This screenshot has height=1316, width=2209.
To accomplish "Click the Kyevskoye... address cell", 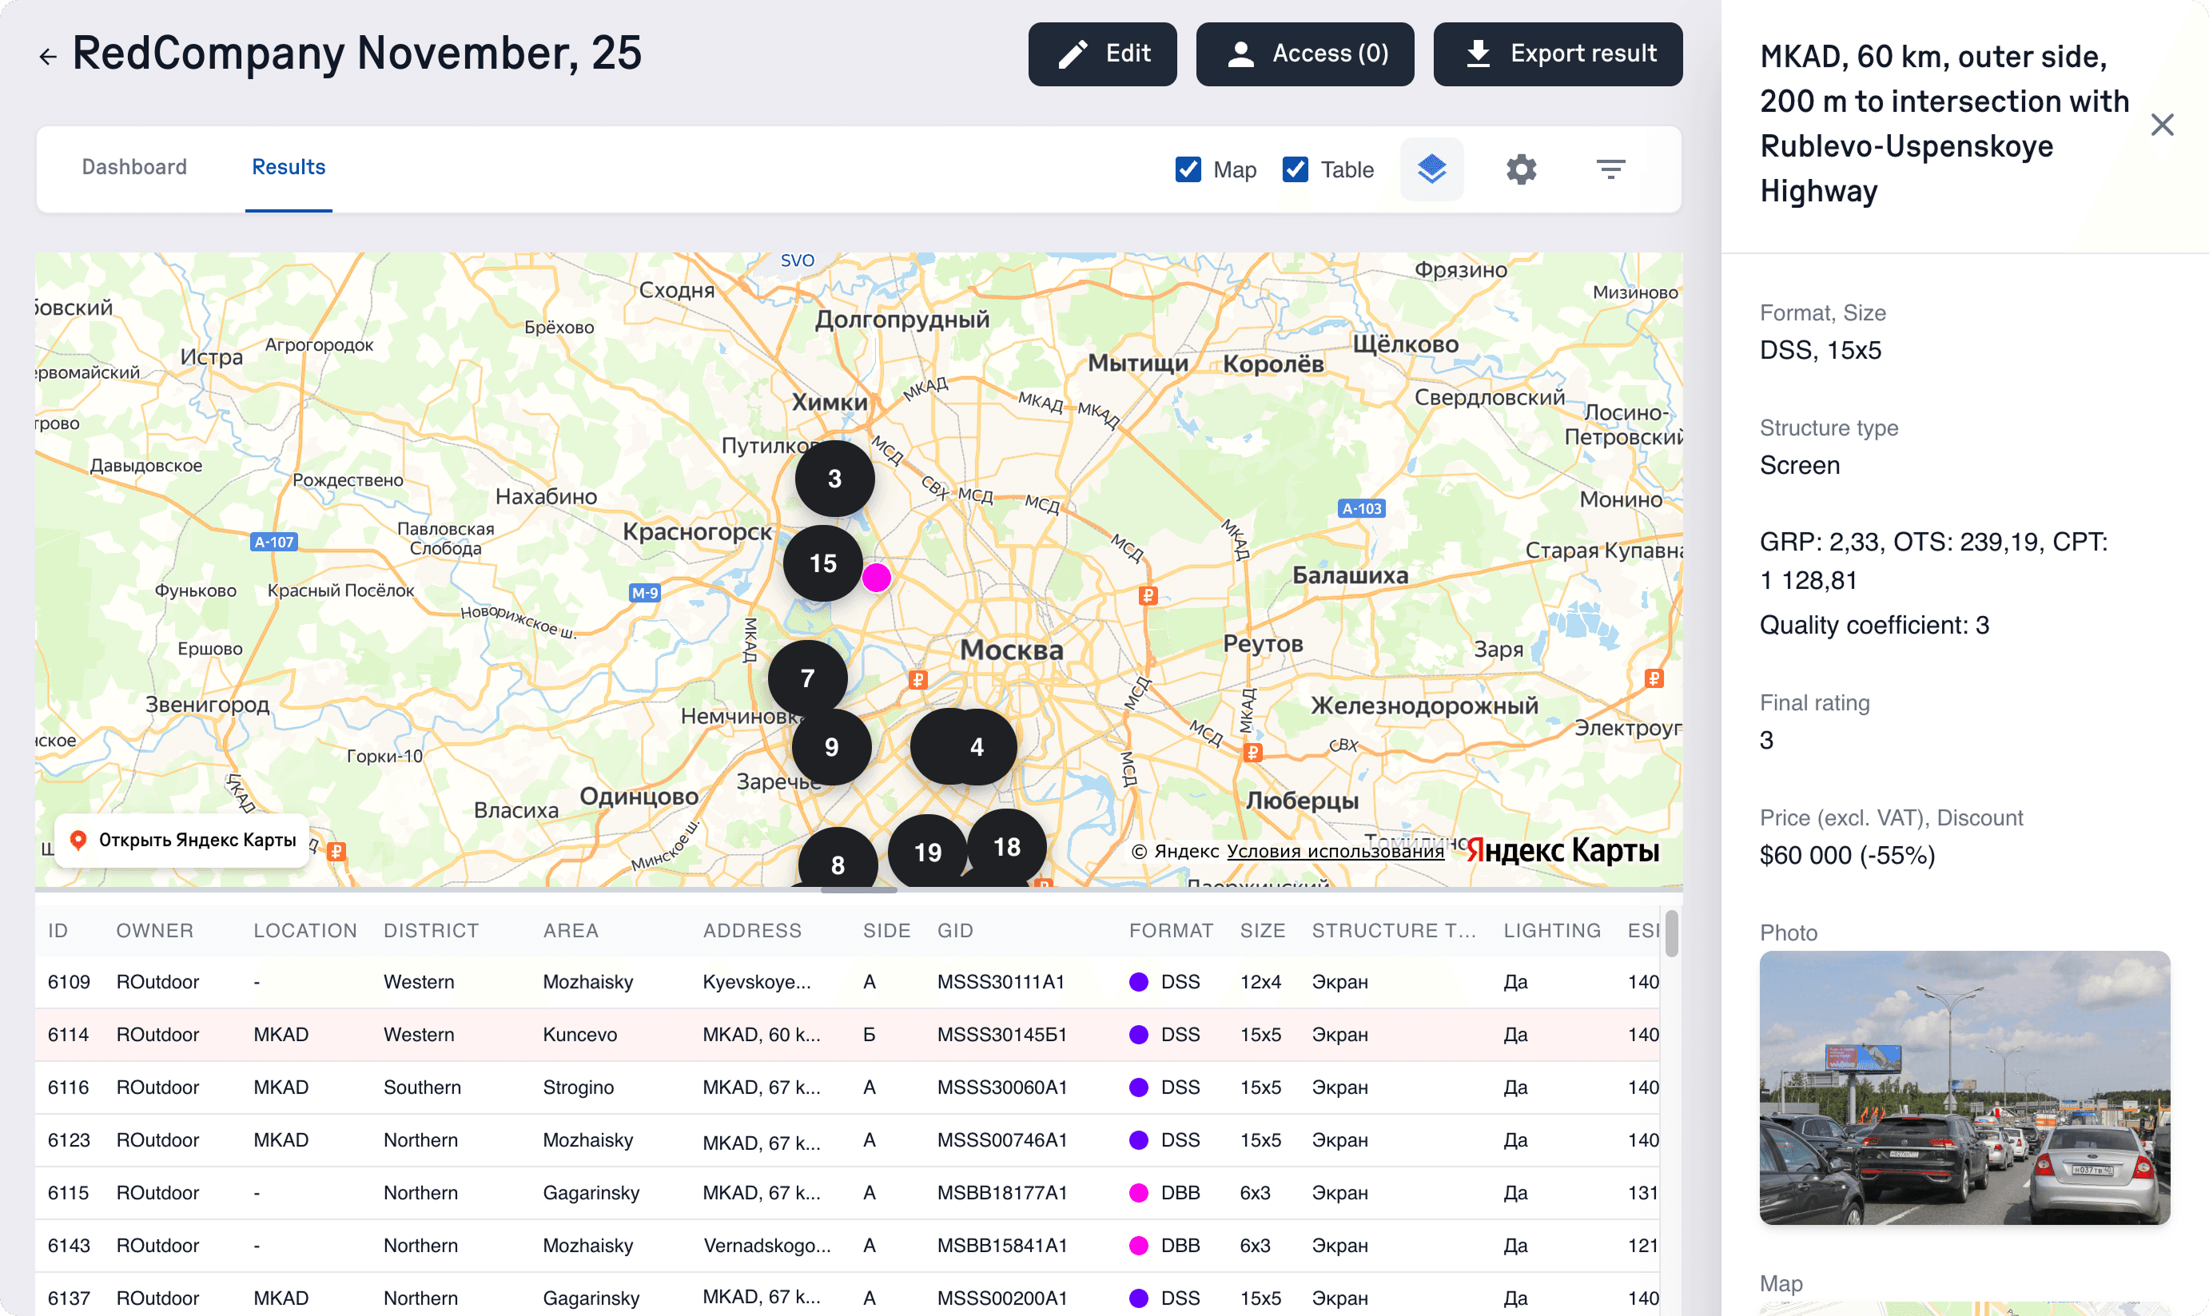I will 756,982.
